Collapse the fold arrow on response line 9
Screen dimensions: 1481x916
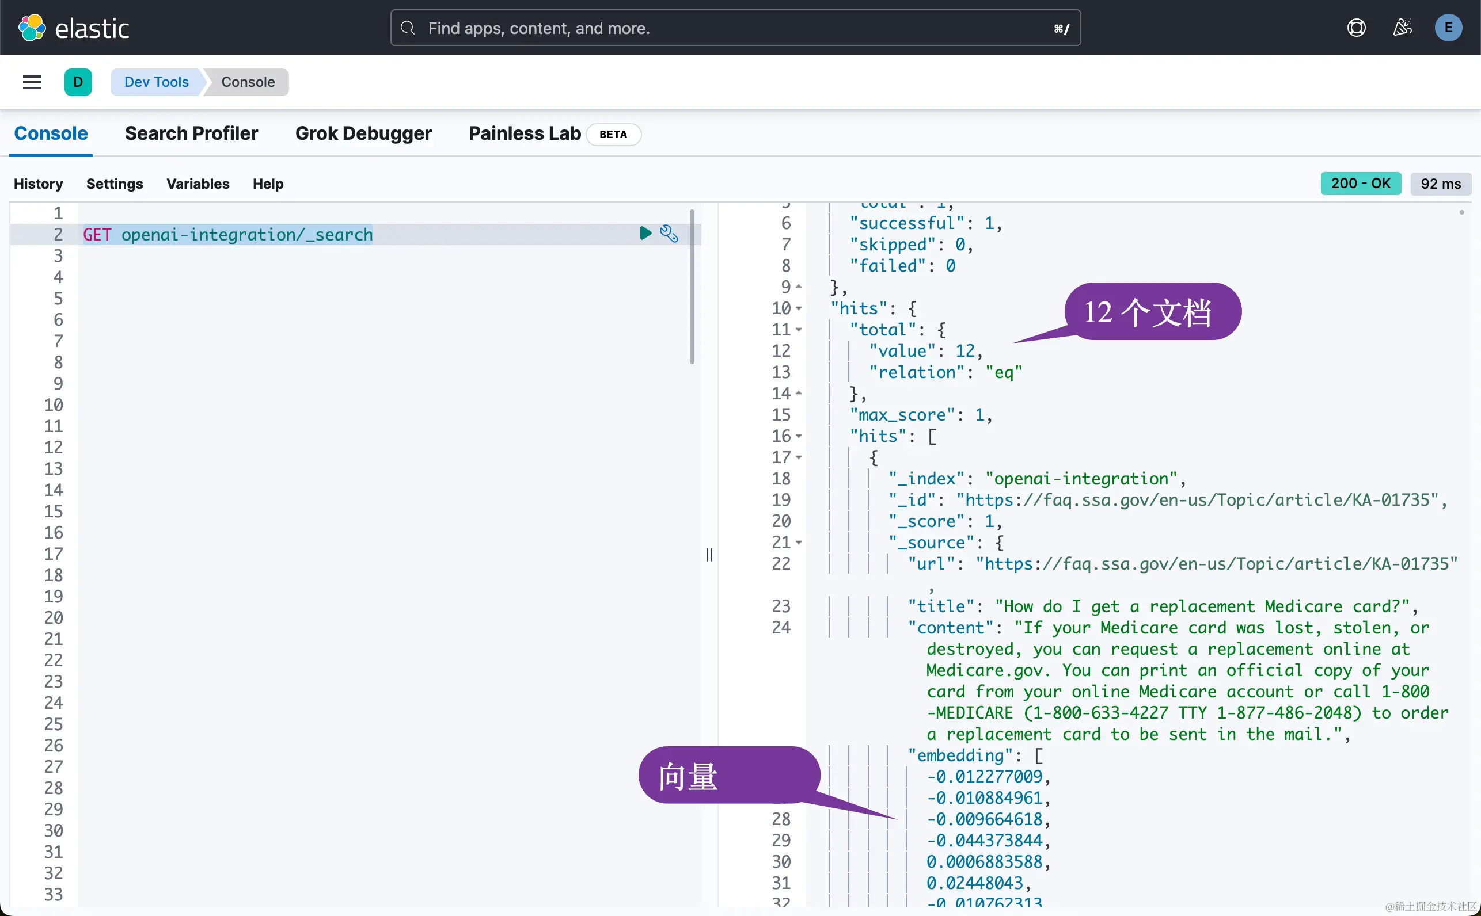pyautogui.click(x=799, y=287)
